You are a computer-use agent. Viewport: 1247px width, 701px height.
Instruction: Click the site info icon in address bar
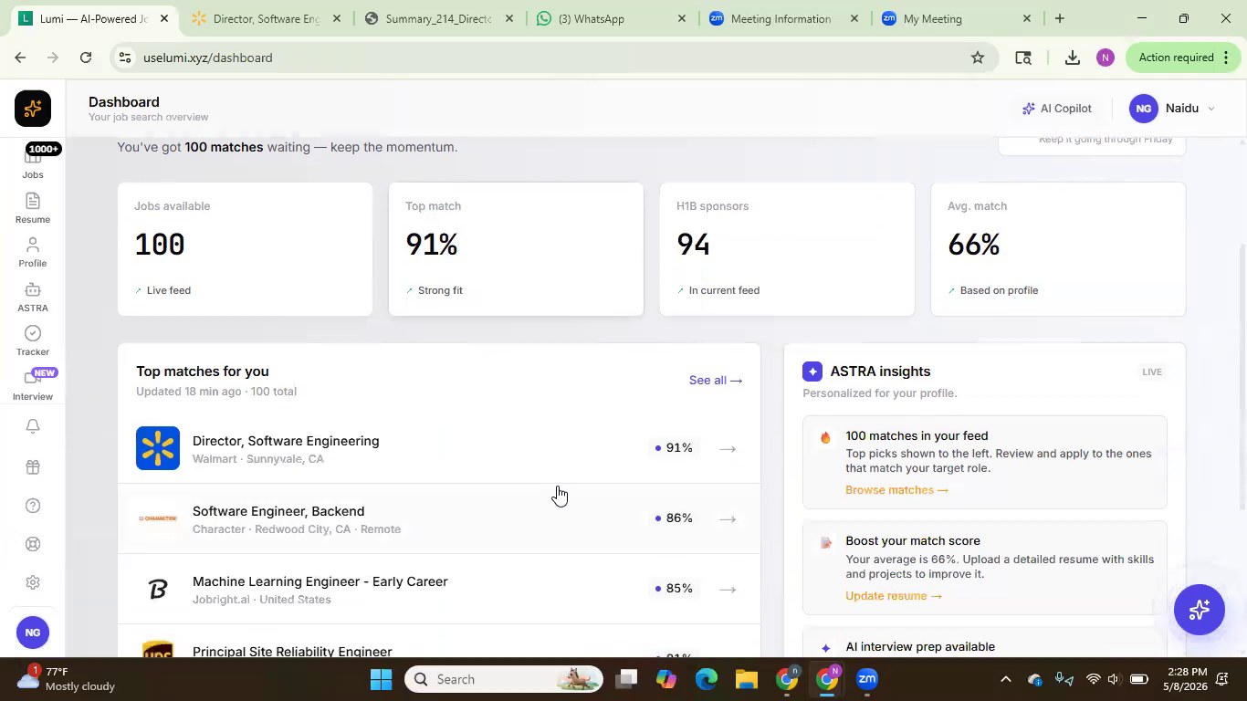coord(126,58)
